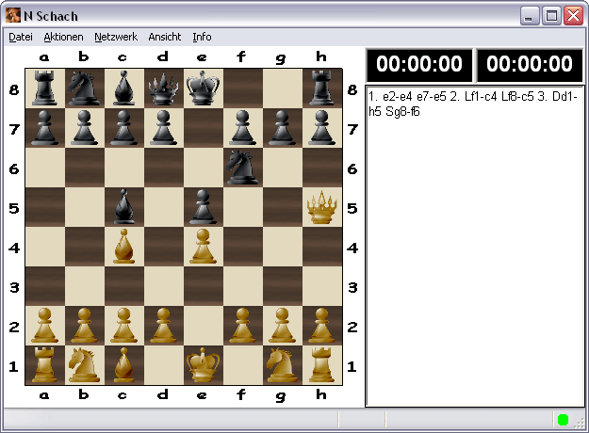Image resolution: width=589 pixels, height=433 pixels.
Task: Select the white pawn on a2
Action: (44, 326)
